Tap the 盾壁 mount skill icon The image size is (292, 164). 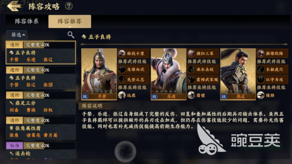191,95
